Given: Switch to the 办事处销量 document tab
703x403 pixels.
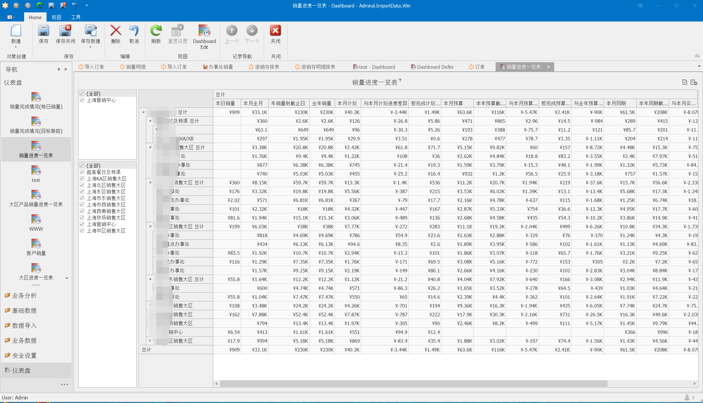Looking at the screenshot, I should [x=218, y=67].
